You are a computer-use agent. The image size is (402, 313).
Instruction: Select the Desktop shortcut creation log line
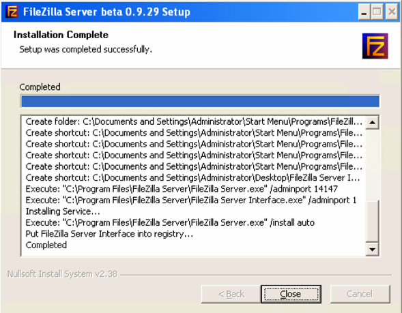[x=192, y=178]
